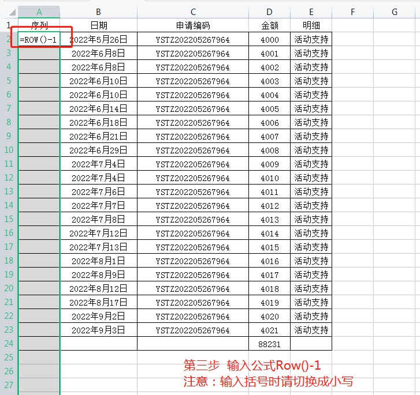
Task: Select column A header
Action: pos(39,12)
